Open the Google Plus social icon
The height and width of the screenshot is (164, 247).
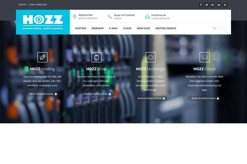tap(213, 5)
